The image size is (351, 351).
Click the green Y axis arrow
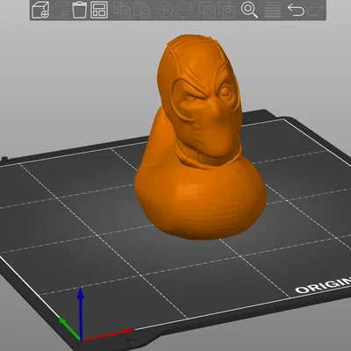pos(69,328)
